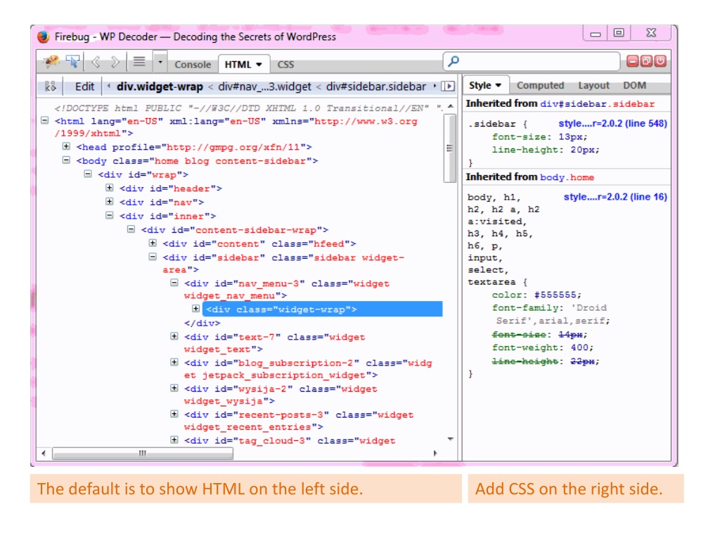
Task: Expand the wysija-2 widget node
Action: [x=174, y=388]
